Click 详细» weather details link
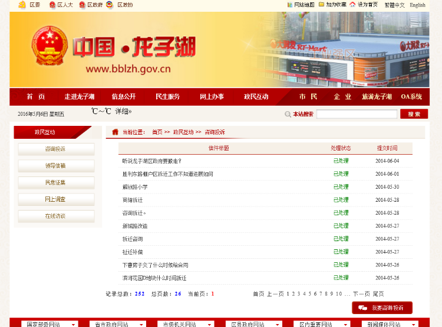 pos(123,111)
